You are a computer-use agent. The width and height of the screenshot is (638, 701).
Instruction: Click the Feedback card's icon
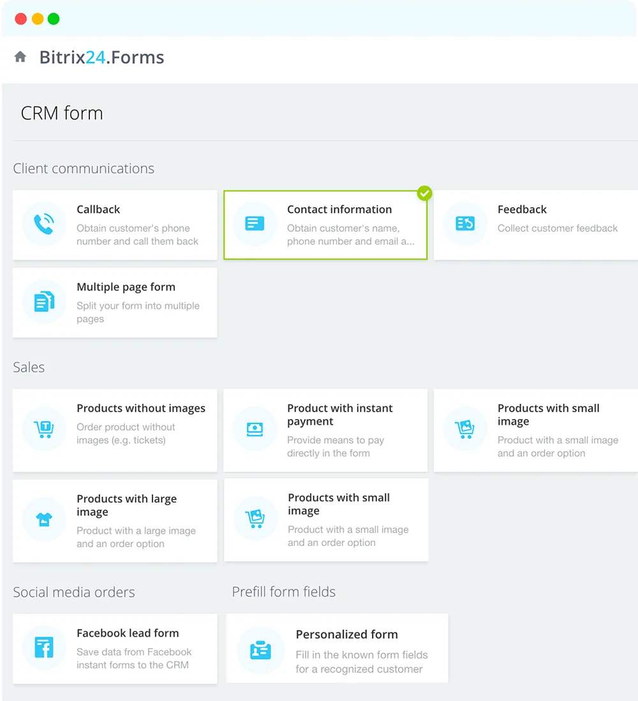tap(464, 225)
